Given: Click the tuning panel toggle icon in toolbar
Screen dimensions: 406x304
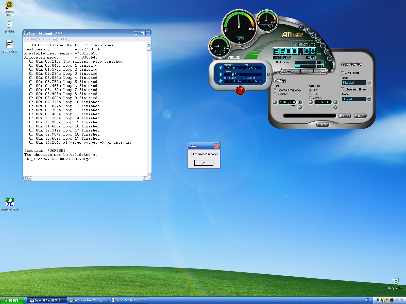Looking at the screenshot, I should (x=291, y=71).
